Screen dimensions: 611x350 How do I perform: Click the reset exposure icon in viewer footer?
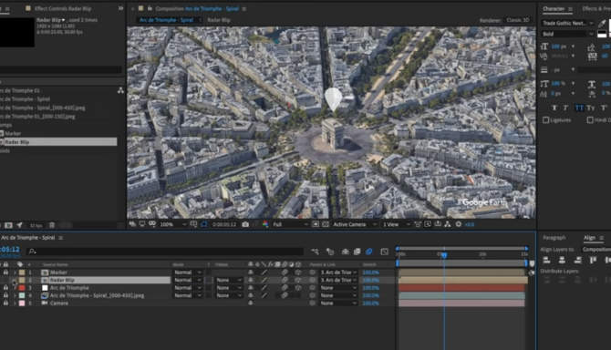458,224
